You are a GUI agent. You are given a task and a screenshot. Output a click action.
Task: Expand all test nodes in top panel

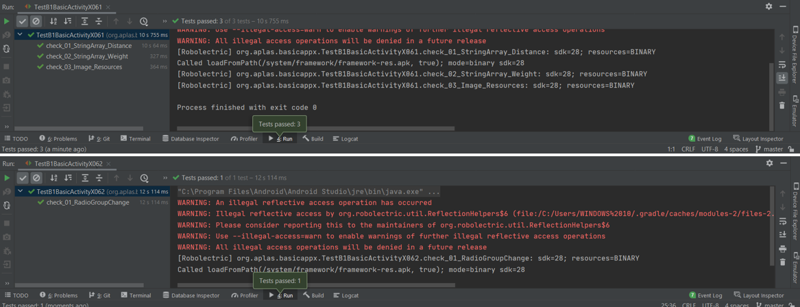click(x=85, y=22)
